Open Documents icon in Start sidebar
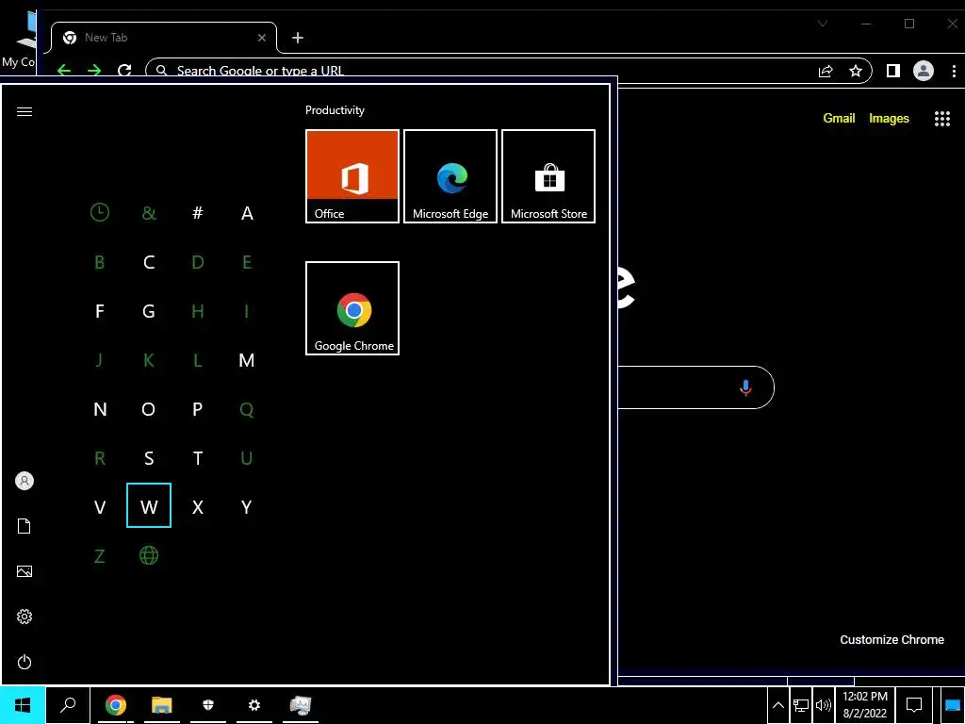 pyautogui.click(x=24, y=526)
